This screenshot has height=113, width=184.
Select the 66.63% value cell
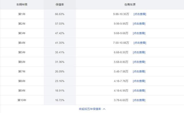coord(60,14)
